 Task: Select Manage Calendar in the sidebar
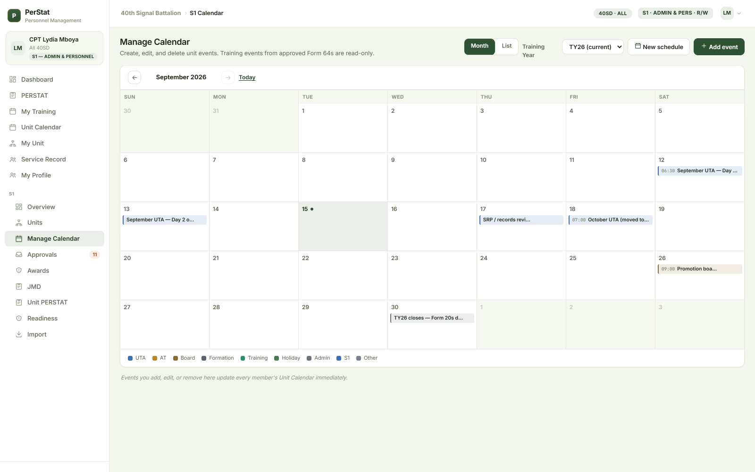54,238
